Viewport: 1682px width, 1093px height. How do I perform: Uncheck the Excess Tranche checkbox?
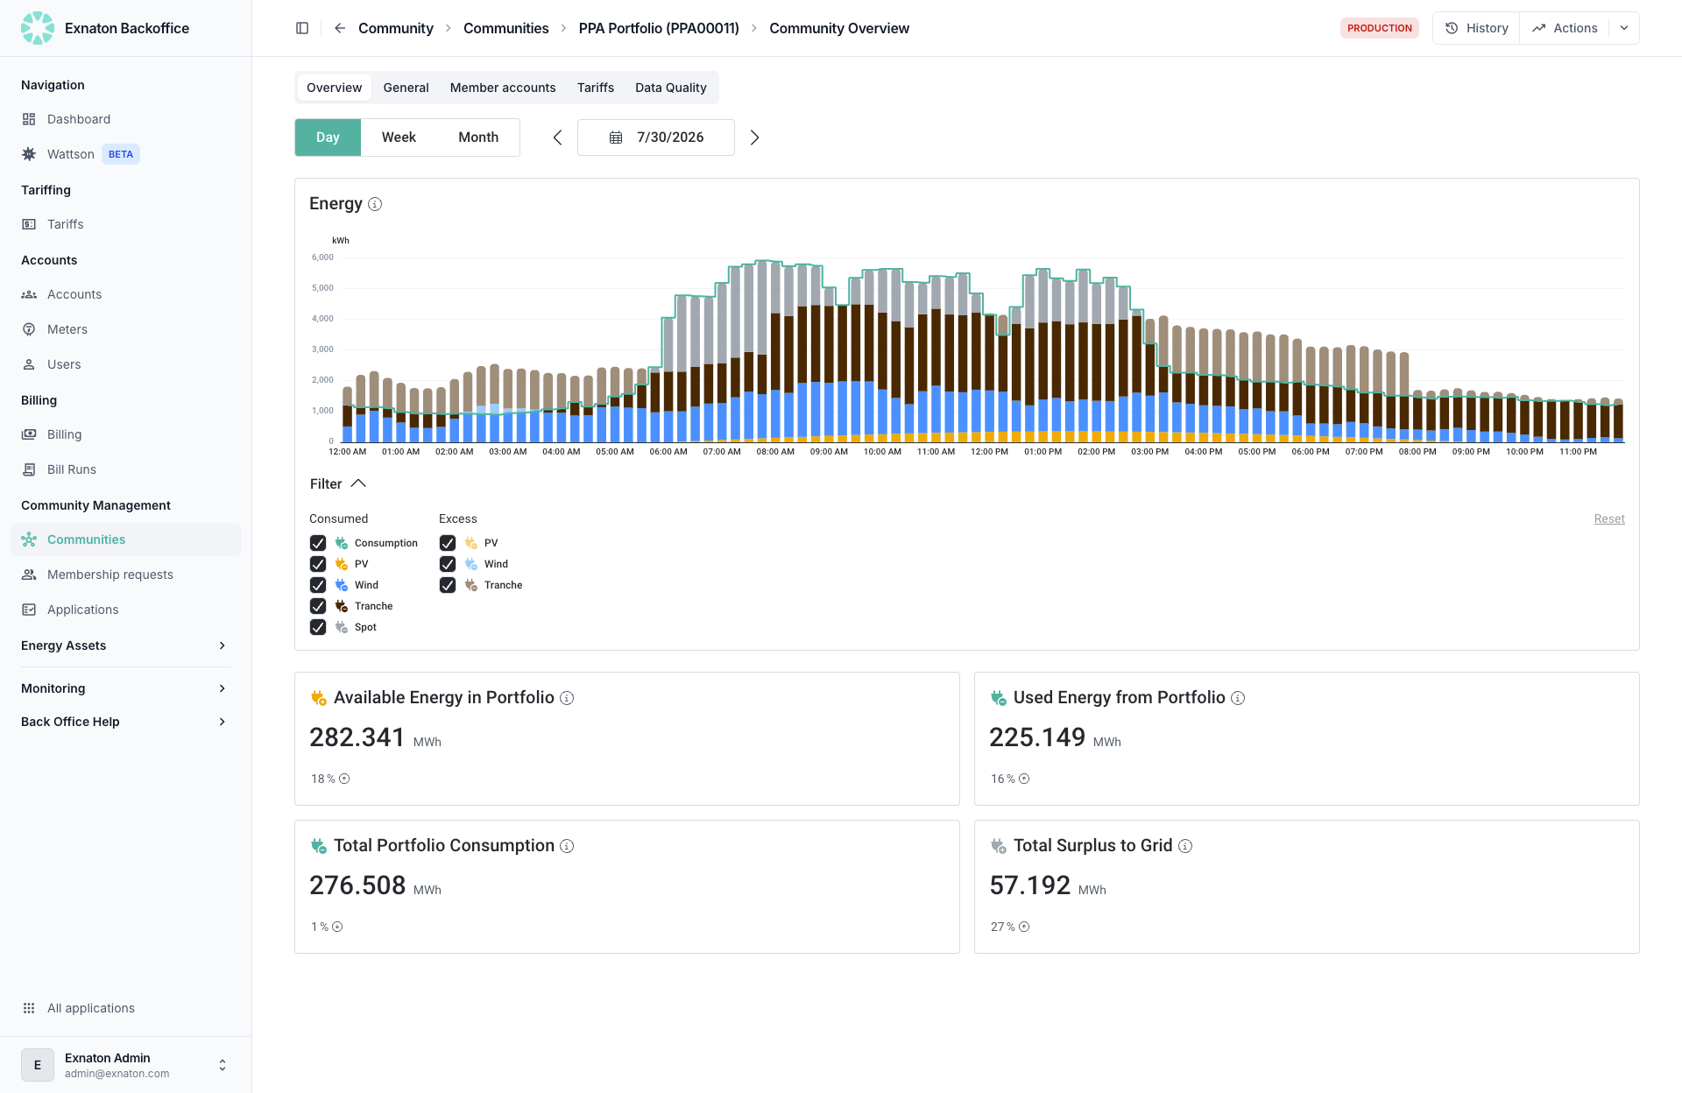(448, 585)
